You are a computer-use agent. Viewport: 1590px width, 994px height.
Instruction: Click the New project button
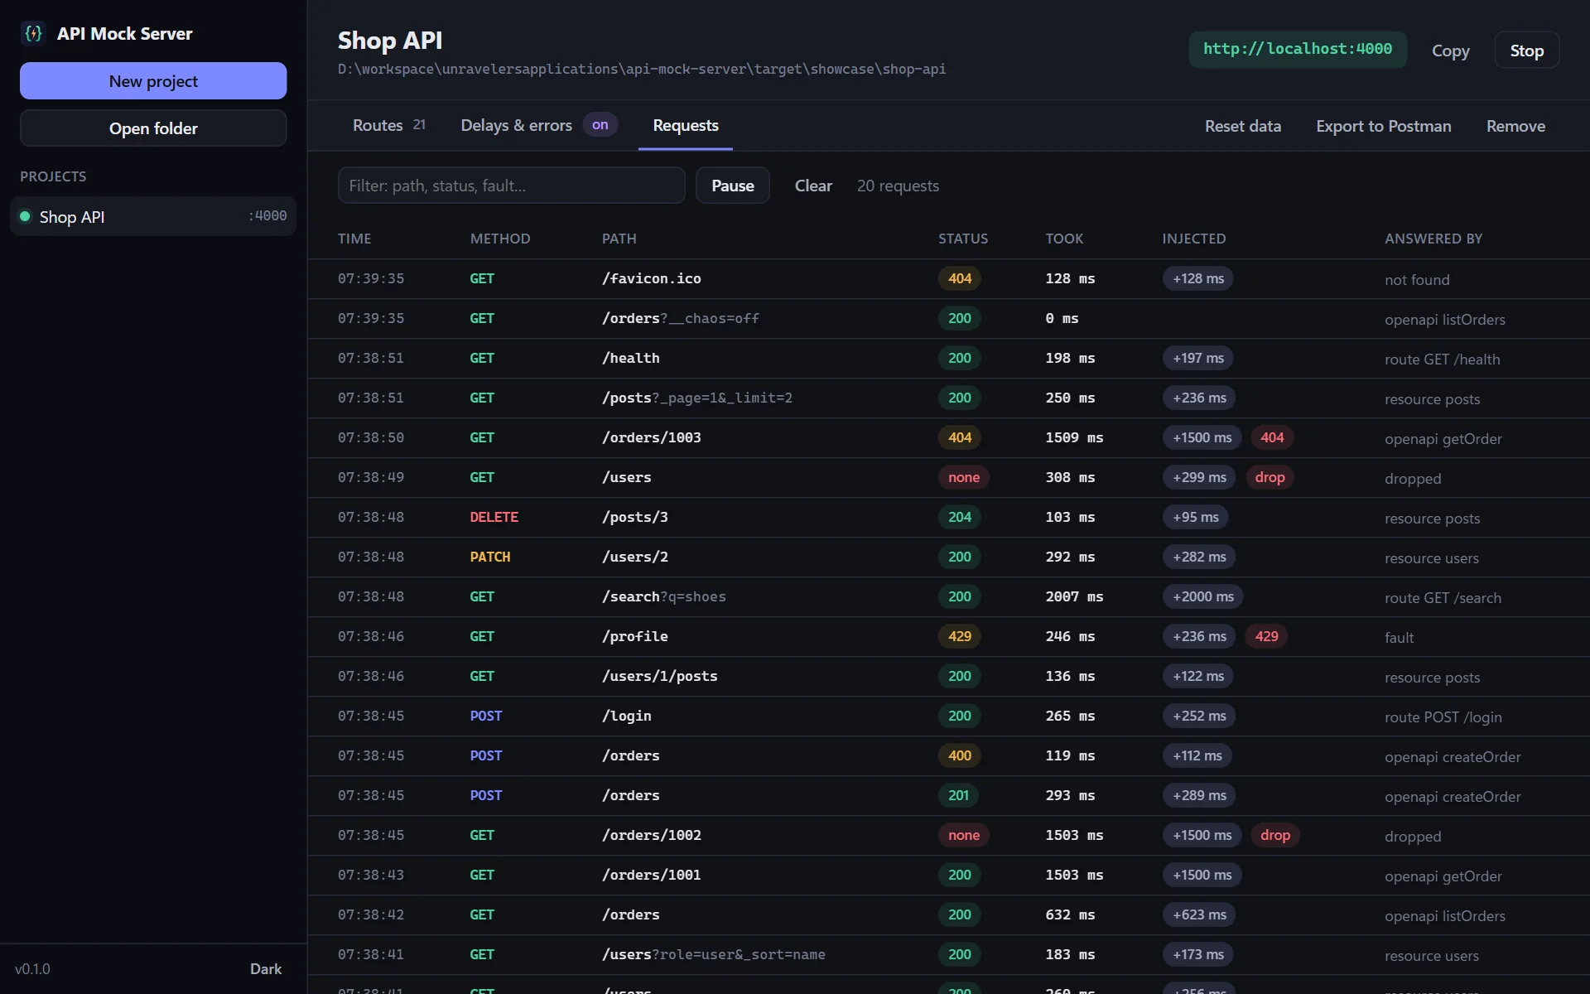tap(153, 81)
